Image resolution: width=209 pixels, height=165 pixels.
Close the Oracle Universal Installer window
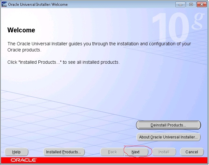(x=202, y=5)
